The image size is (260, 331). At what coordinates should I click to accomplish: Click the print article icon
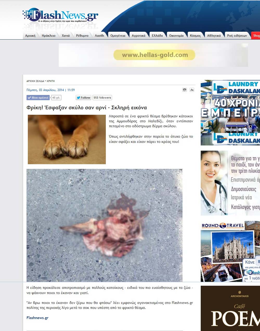pos(185,90)
